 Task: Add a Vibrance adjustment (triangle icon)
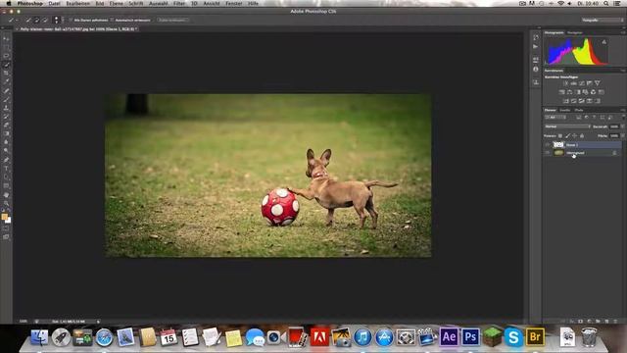(597, 83)
